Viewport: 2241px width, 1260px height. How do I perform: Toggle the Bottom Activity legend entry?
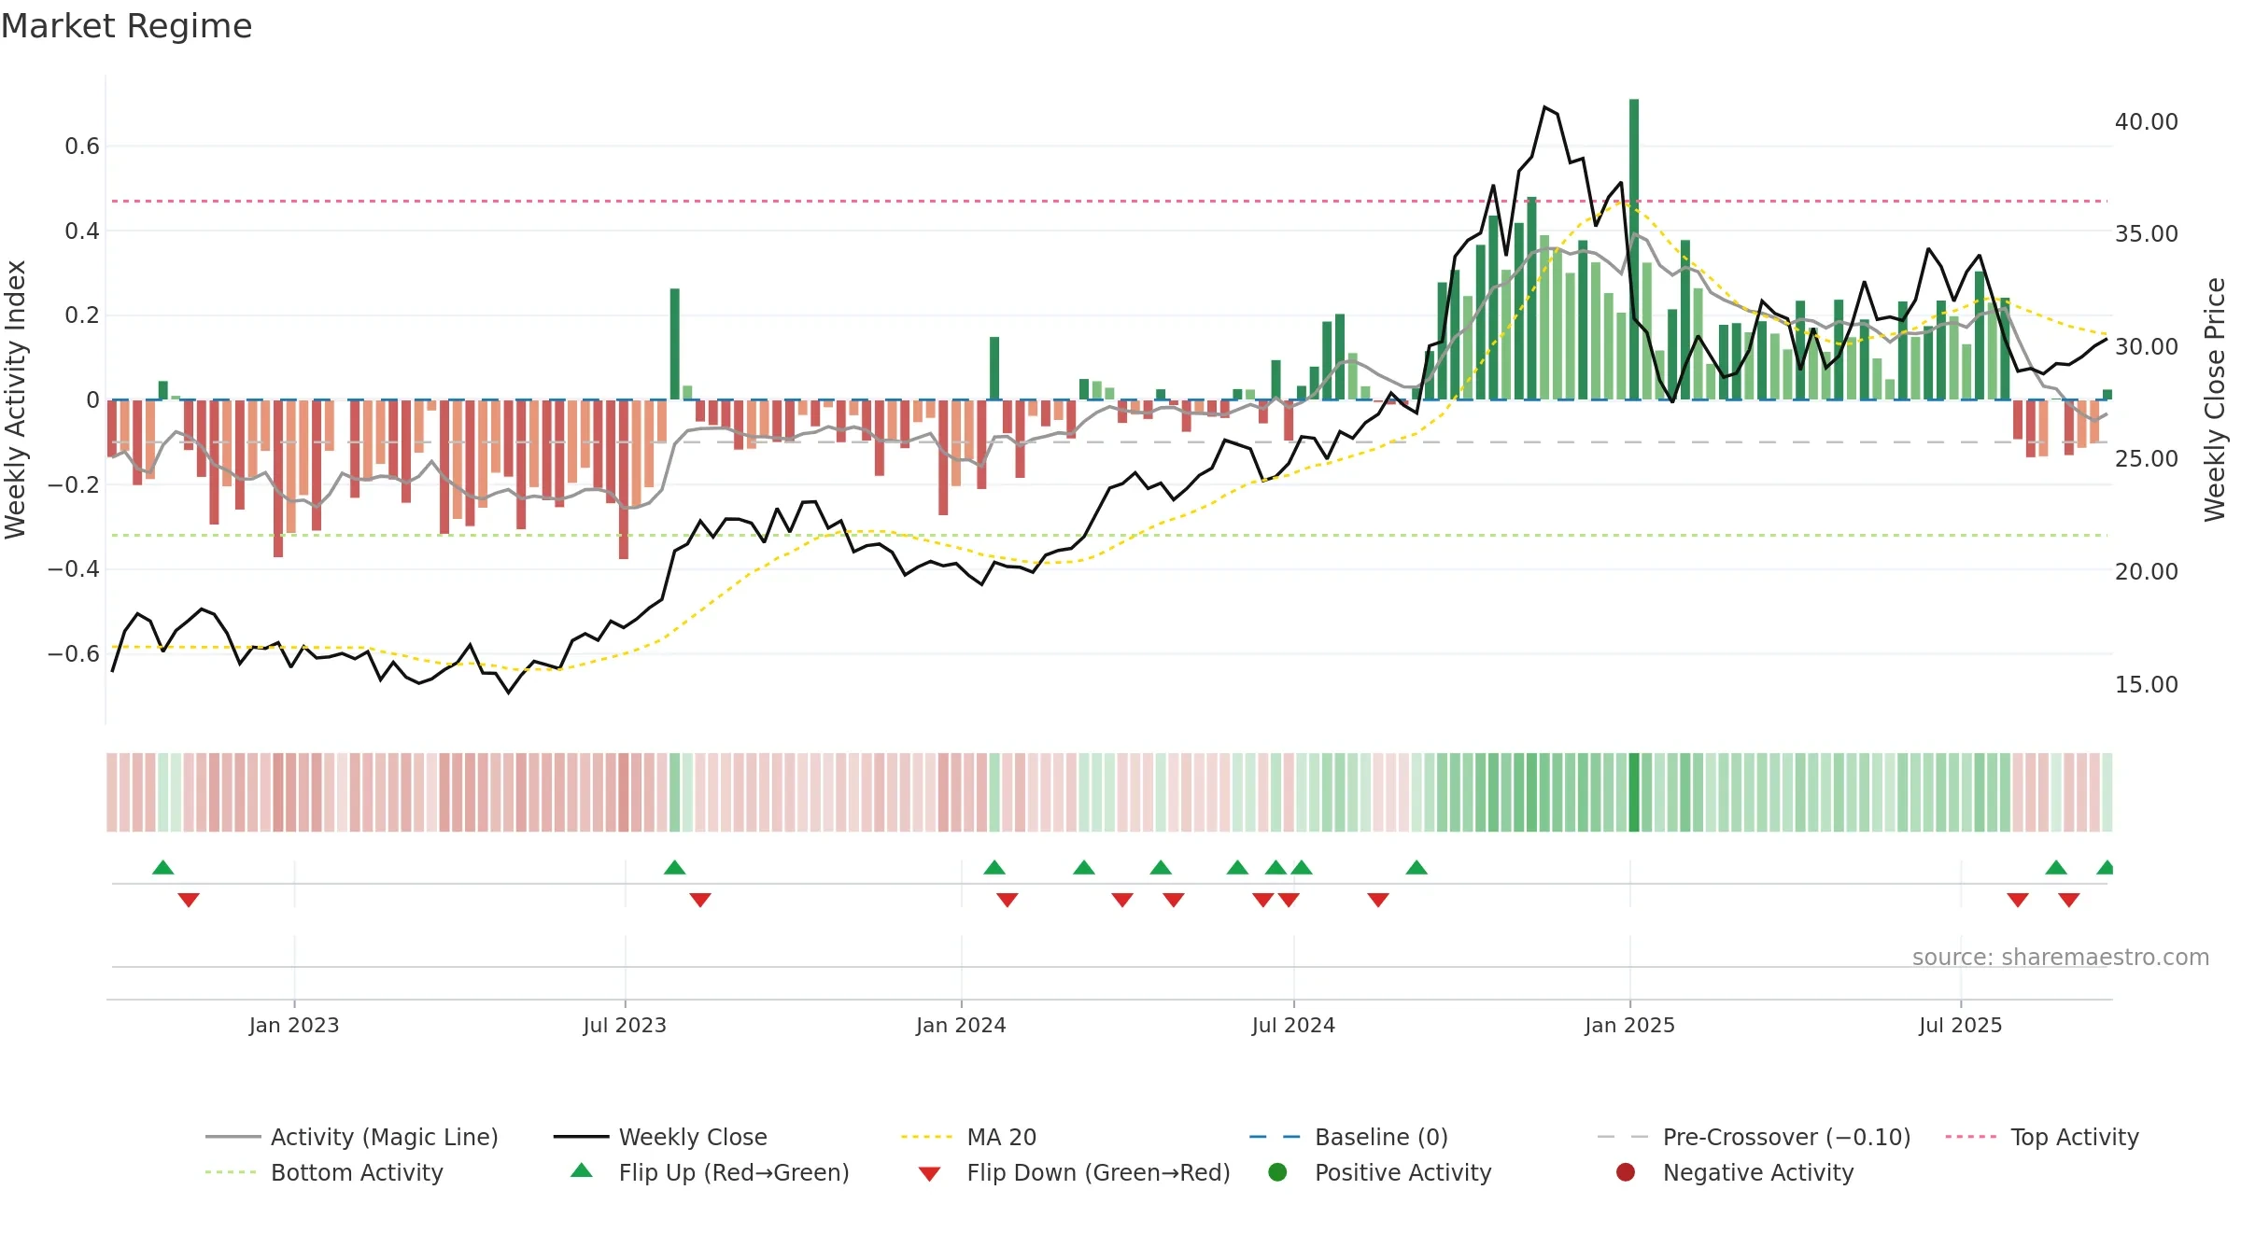point(324,1172)
